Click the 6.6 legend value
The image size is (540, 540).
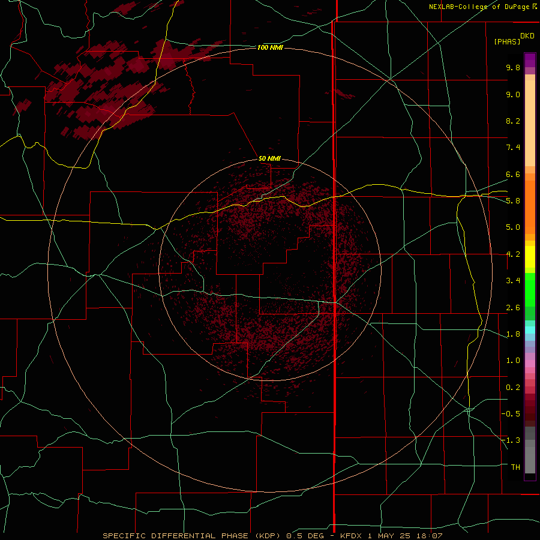513,174
